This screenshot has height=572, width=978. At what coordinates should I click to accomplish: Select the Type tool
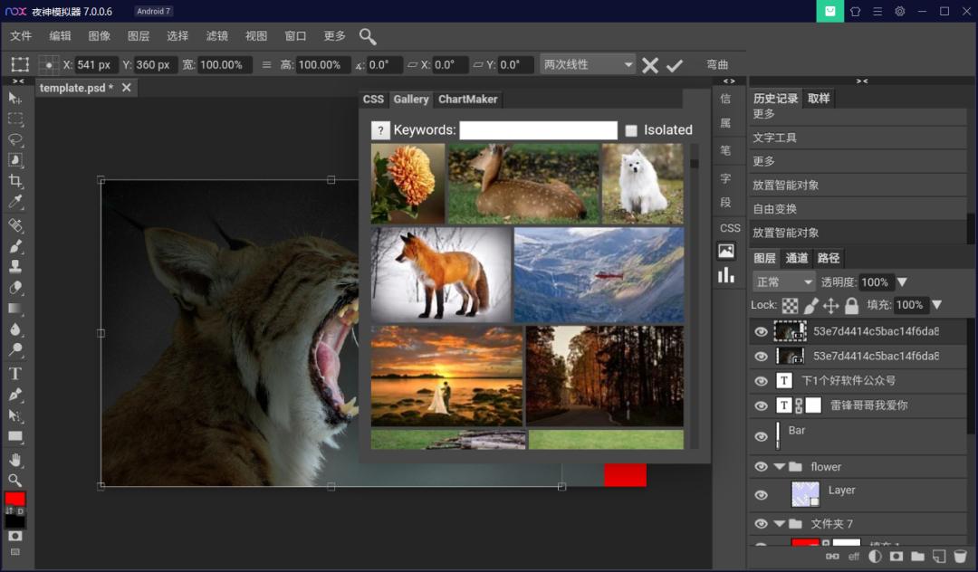click(x=13, y=373)
